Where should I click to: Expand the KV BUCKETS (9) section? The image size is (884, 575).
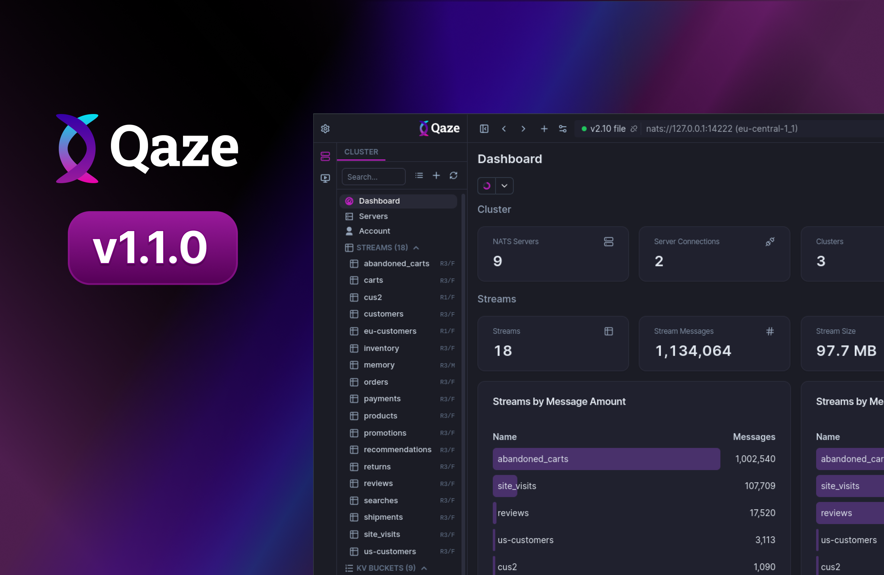[424, 568]
